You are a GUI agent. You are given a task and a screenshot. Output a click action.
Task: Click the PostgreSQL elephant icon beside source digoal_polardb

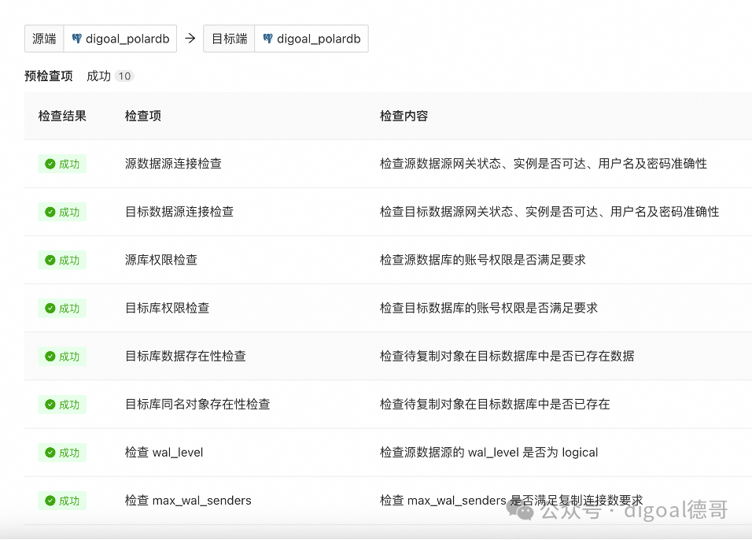point(77,39)
